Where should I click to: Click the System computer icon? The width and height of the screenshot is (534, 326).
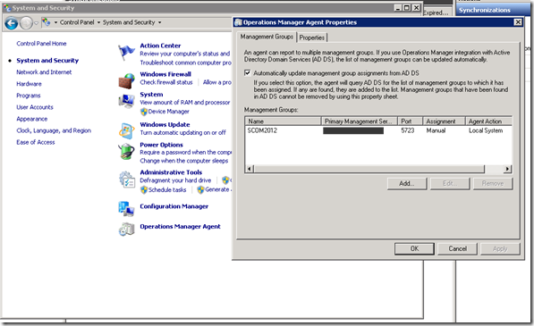point(126,101)
